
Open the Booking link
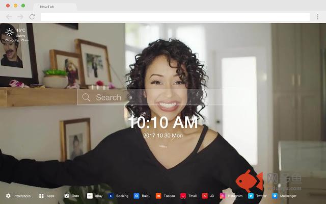click(122, 196)
